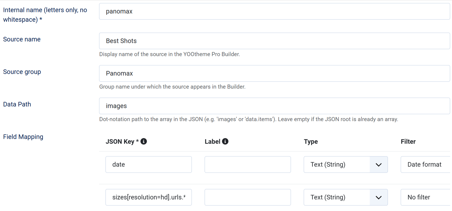Click the Internal name field containing panomax
The width and height of the screenshot is (452, 211).
[274, 11]
